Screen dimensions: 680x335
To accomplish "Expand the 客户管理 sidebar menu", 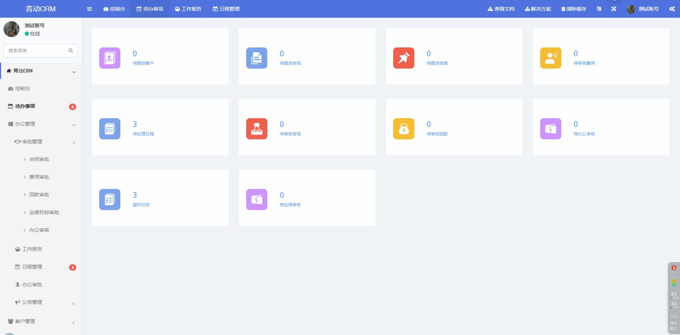I will point(41,321).
